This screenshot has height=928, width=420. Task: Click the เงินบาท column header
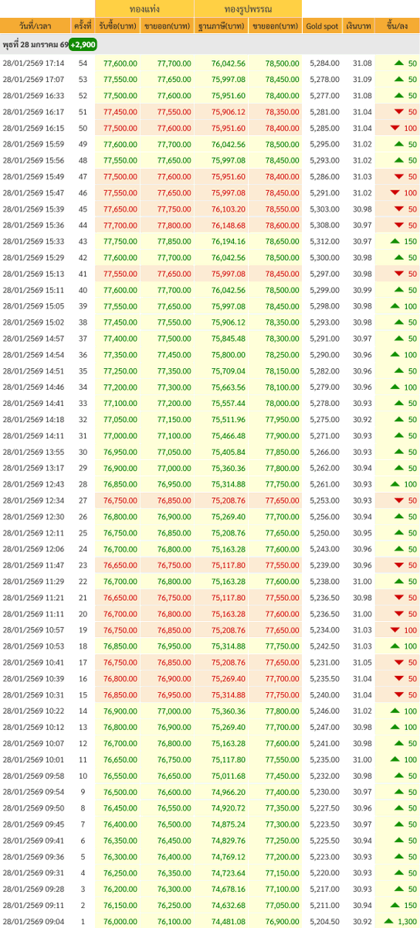coord(359,26)
